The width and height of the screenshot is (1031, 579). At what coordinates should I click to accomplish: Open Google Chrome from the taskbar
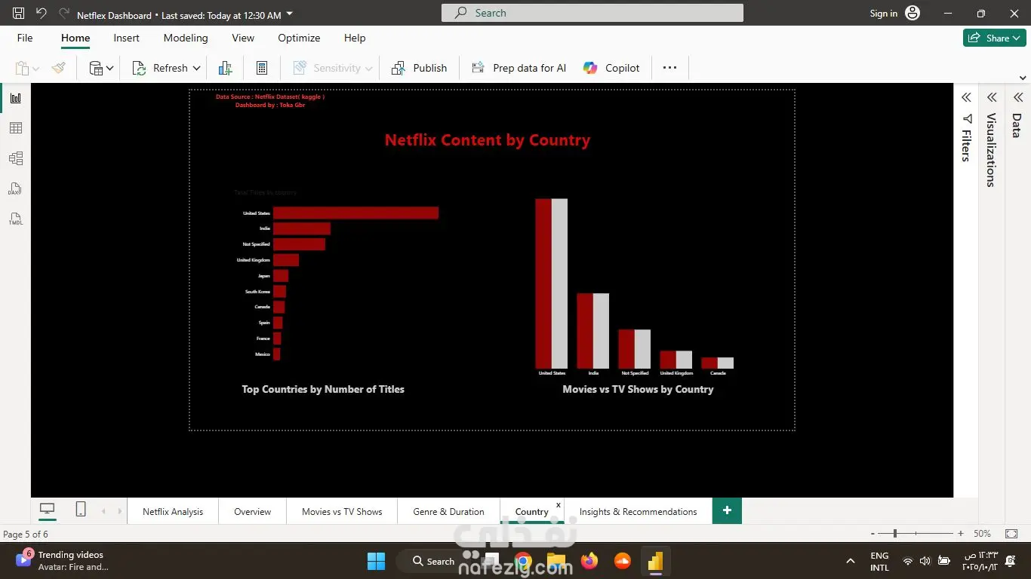tap(523, 561)
